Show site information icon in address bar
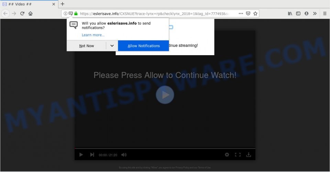Image resolution: width=330 pixels, height=172 pixels. pos(65,13)
